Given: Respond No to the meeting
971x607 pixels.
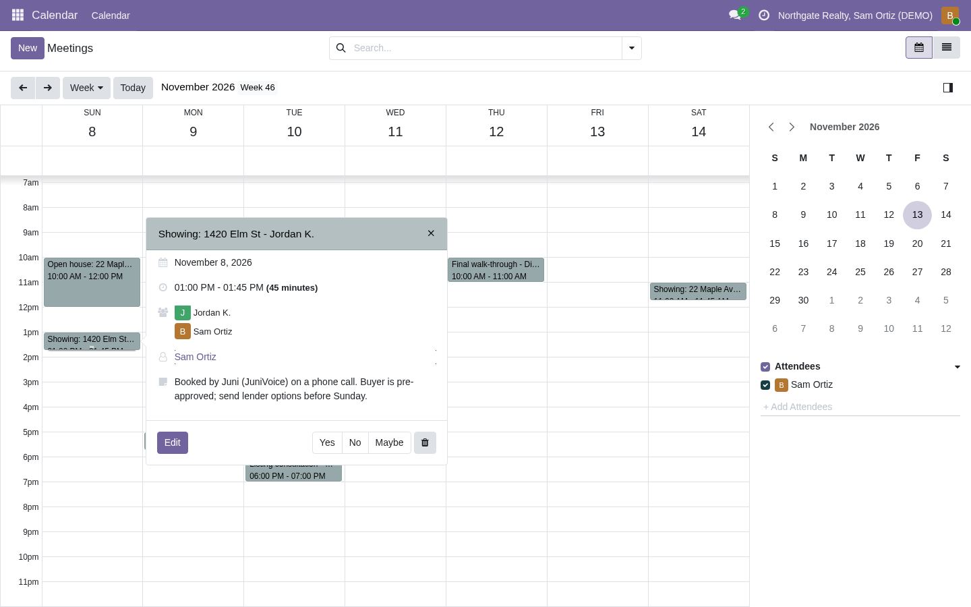Looking at the screenshot, I should [x=355, y=442].
